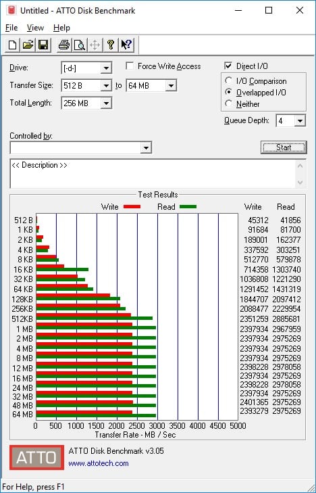This screenshot has height=493, width=316.
Task: Open print preview magnifier icon
Action: click(80, 45)
